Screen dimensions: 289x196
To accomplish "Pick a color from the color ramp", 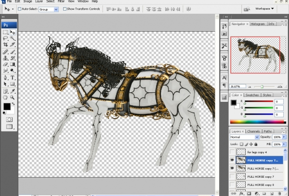I will coord(258,122).
